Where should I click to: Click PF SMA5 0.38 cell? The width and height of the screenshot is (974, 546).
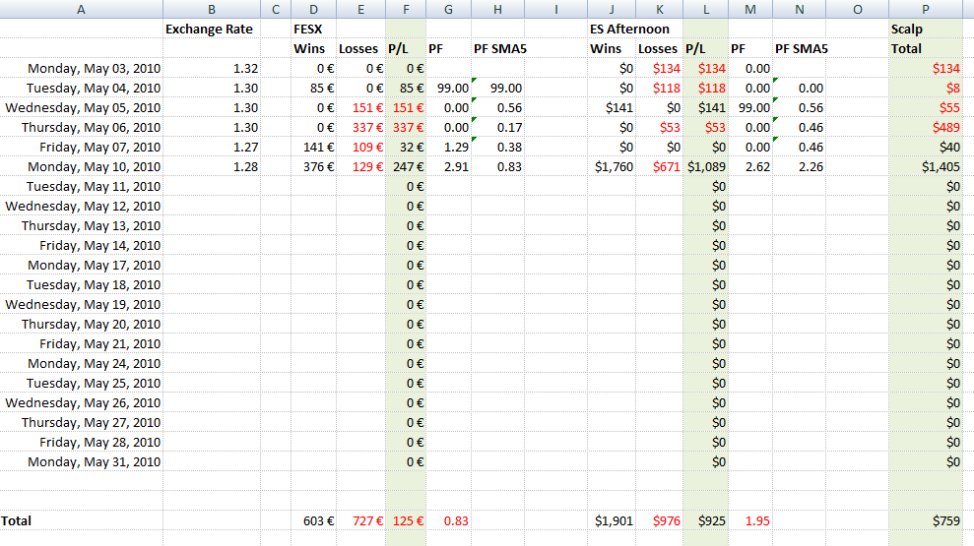pos(497,147)
